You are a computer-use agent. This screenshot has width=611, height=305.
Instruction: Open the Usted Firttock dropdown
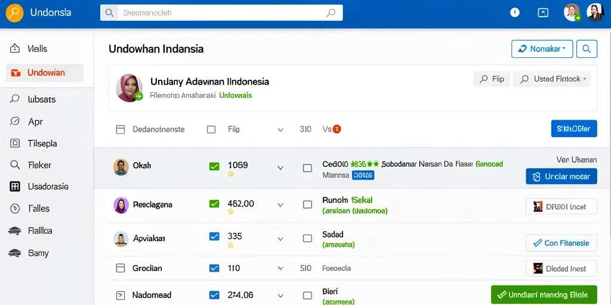click(552, 79)
